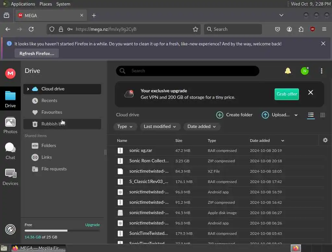
Task: Click the Grab offer button
Action: 287,94
